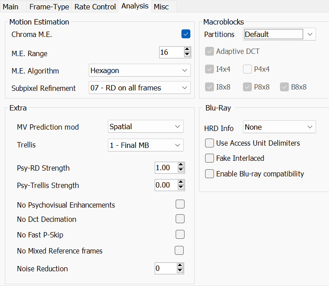Check Use Access Unit Delimiters
329x286 pixels.
click(210, 143)
